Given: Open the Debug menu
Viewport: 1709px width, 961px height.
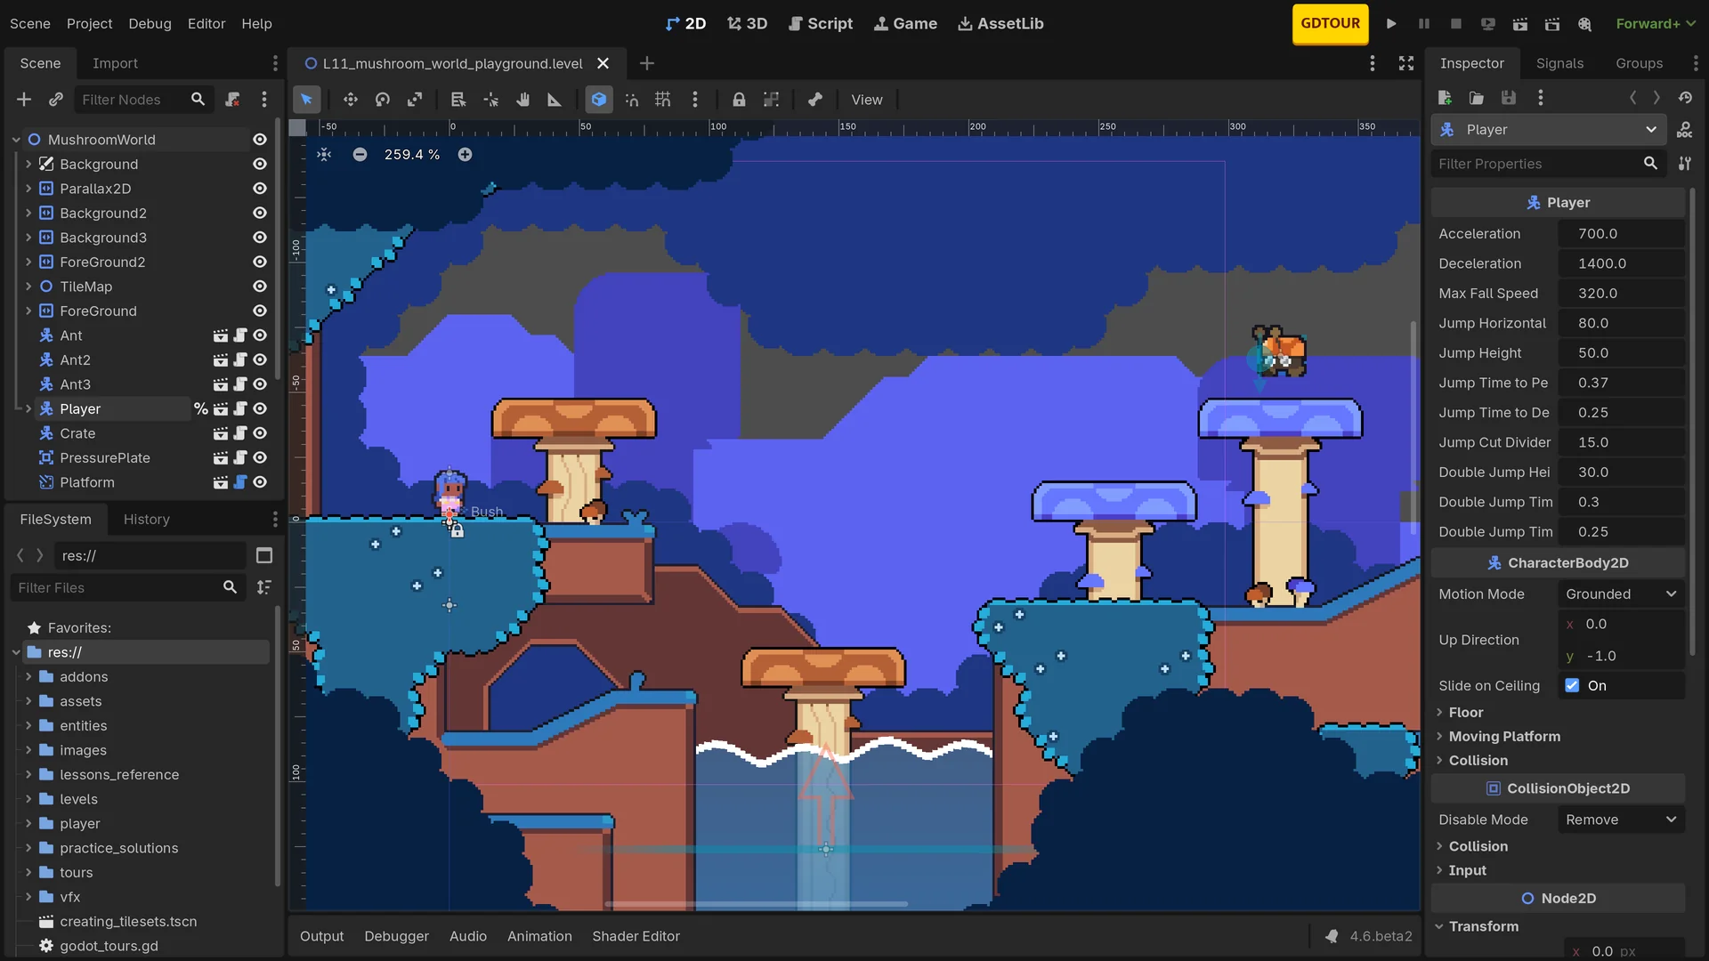Looking at the screenshot, I should click(x=150, y=24).
